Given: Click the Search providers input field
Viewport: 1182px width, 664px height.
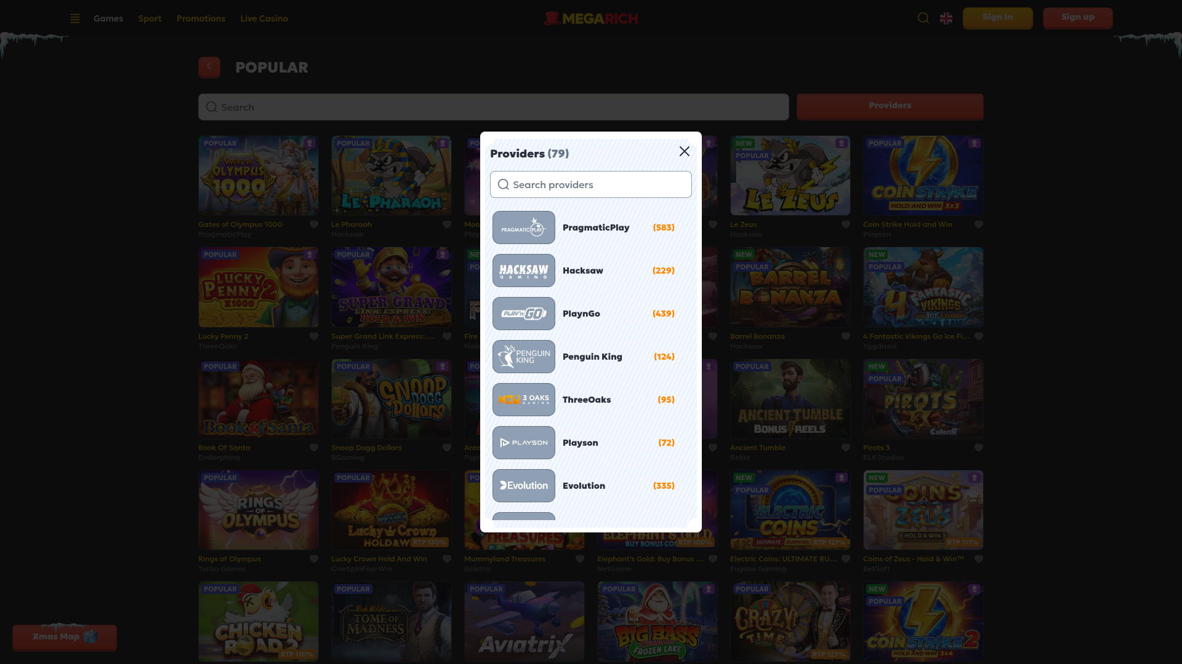Looking at the screenshot, I should [x=590, y=184].
